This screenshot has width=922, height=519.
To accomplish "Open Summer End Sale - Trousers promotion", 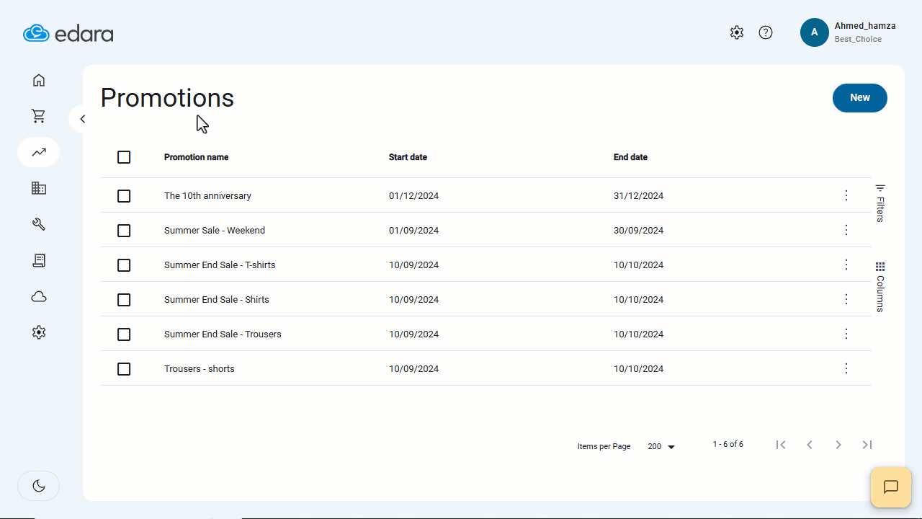I will 223,334.
